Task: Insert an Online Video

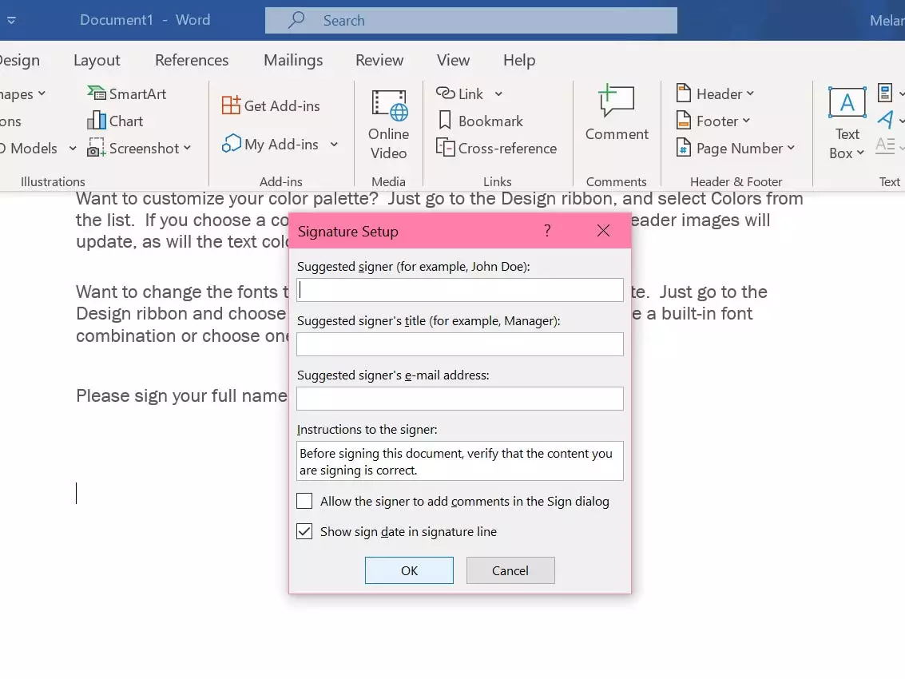Action: coord(388,124)
